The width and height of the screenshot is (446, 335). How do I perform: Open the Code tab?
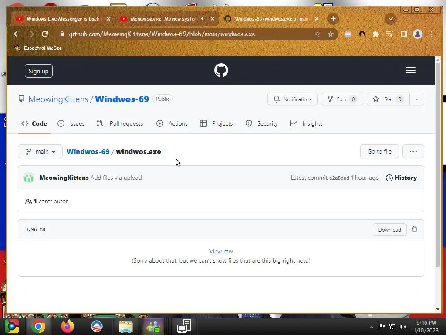34,123
